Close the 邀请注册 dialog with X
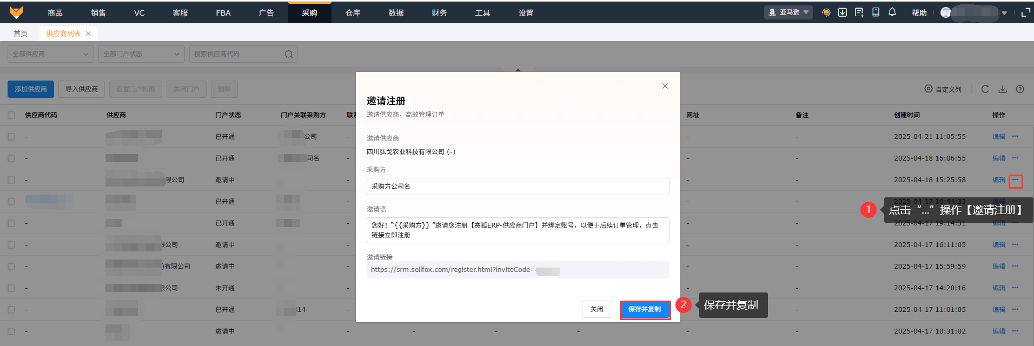Image resolution: width=1034 pixels, height=346 pixels. [x=665, y=86]
